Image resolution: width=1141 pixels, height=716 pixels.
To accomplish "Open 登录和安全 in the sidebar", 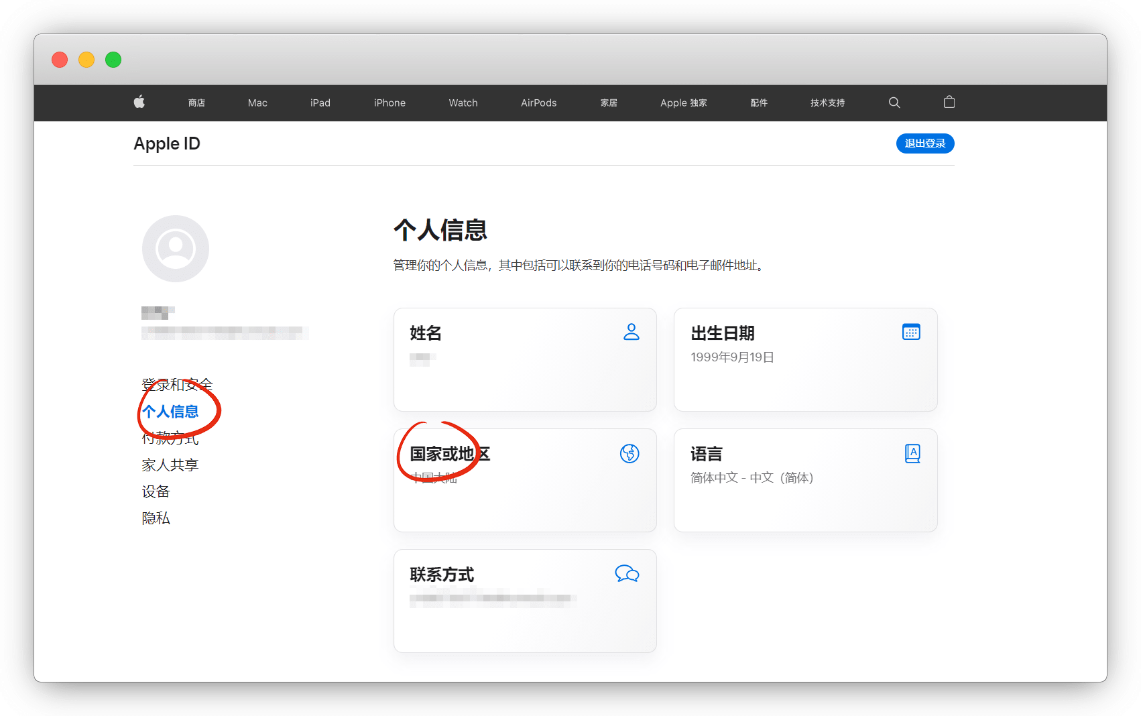I will pyautogui.click(x=177, y=384).
